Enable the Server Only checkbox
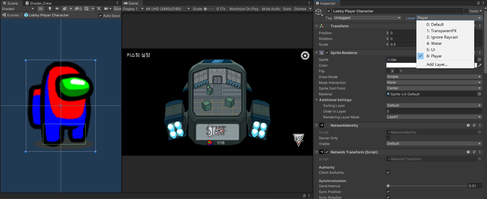Image resolution: width=487 pixels, height=199 pixels. [x=388, y=138]
